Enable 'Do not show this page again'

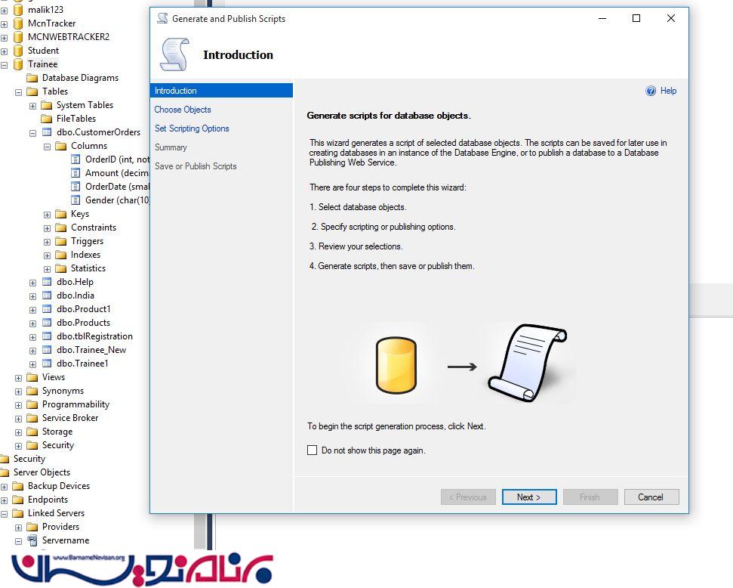(x=313, y=450)
